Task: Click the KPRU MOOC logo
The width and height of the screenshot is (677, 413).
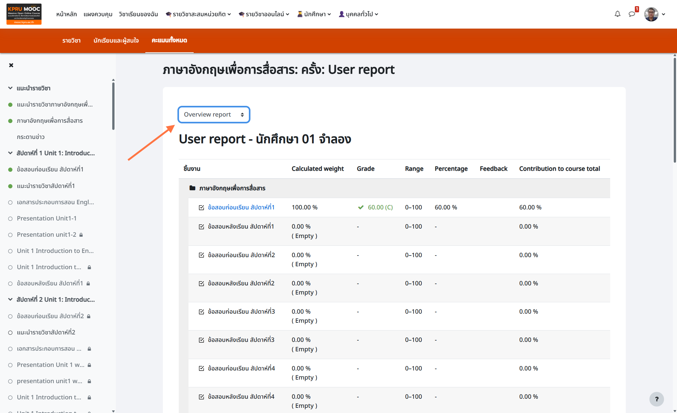Action: [24, 14]
